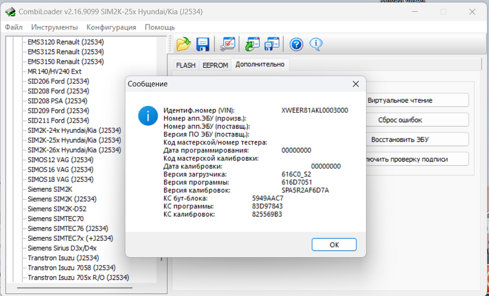The height and width of the screenshot is (296, 489).
Task: Select Siemens SIMTEC7x (+J2534) entry
Action: click(70, 238)
